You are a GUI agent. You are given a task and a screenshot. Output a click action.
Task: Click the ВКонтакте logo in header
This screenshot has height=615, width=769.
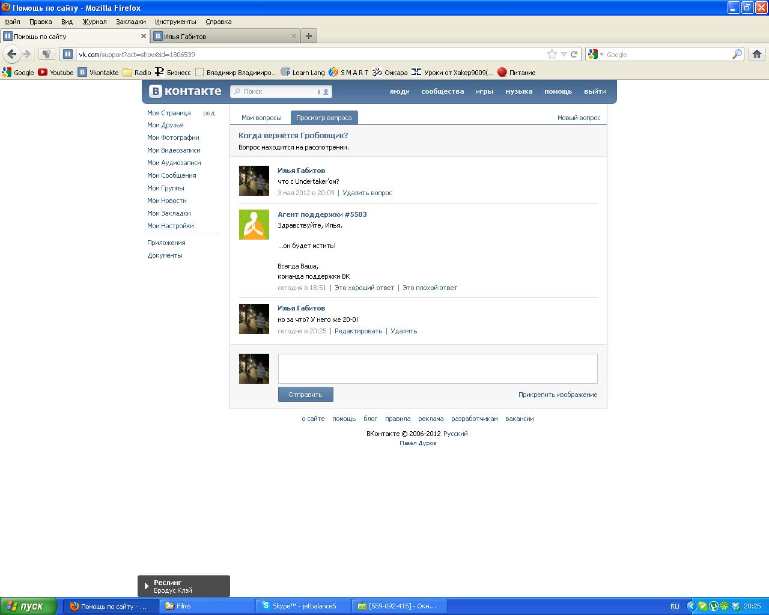click(186, 91)
